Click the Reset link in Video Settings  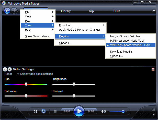click(x=8, y=74)
